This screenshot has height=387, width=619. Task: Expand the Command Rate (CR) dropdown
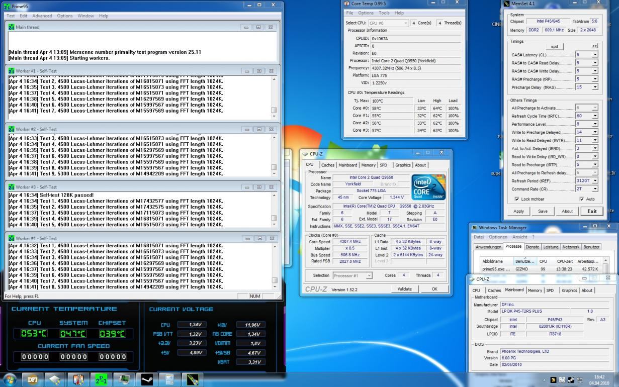click(595, 189)
